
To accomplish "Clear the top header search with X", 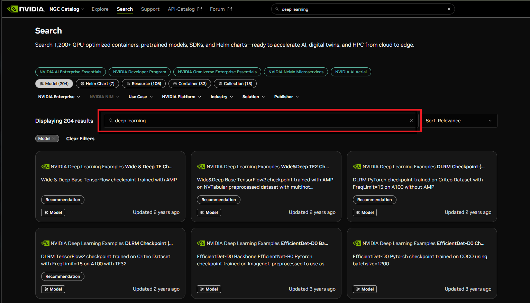I will click(x=449, y=9).
